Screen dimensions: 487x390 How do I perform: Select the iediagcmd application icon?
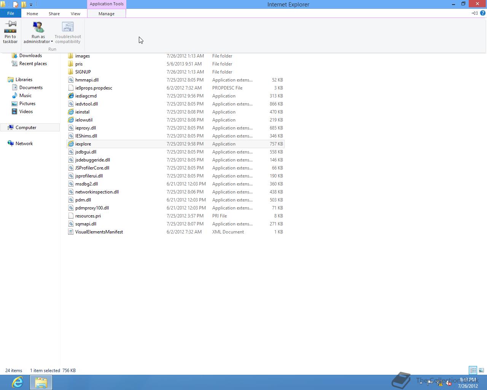point(71,96)
